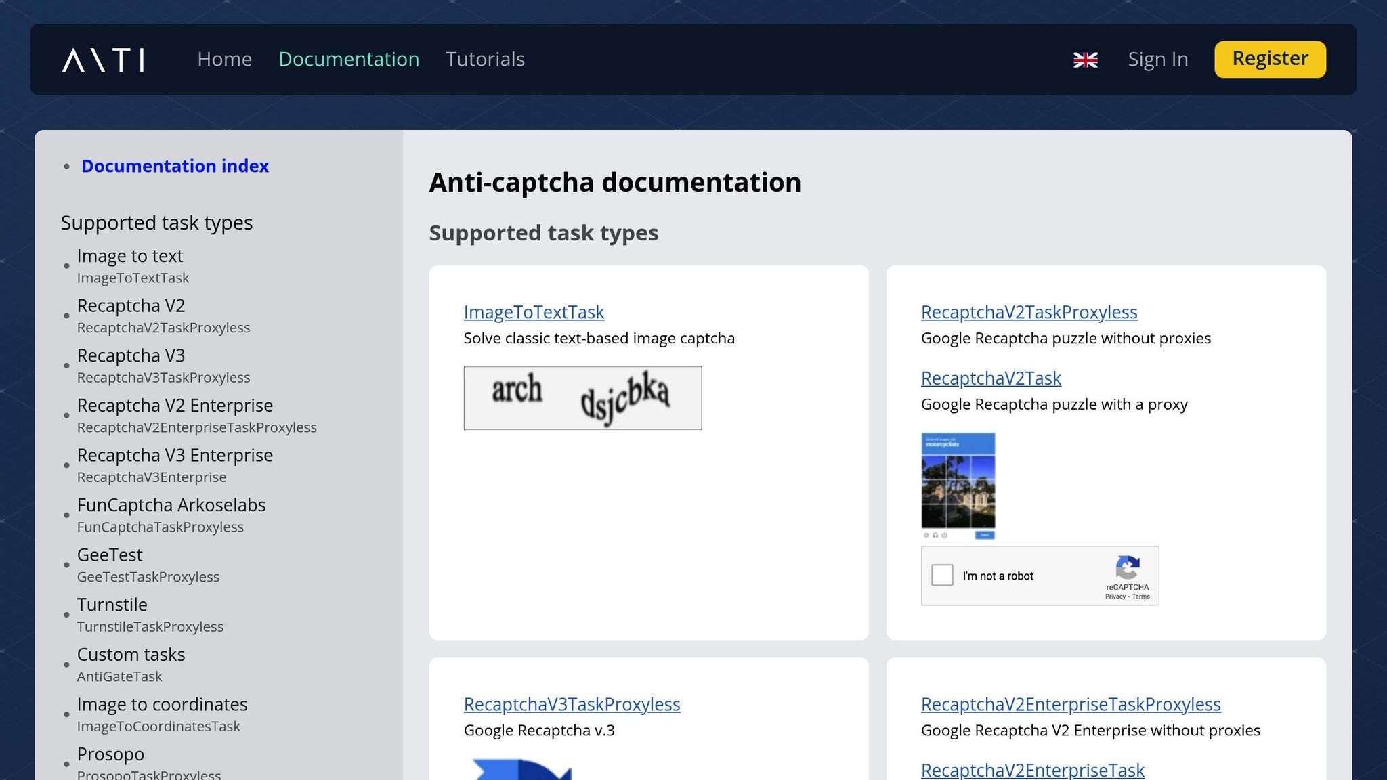Click the reCAPTCHA logo in the widget preview
Screen dimensions: 1387x780
coord(1128,567)
